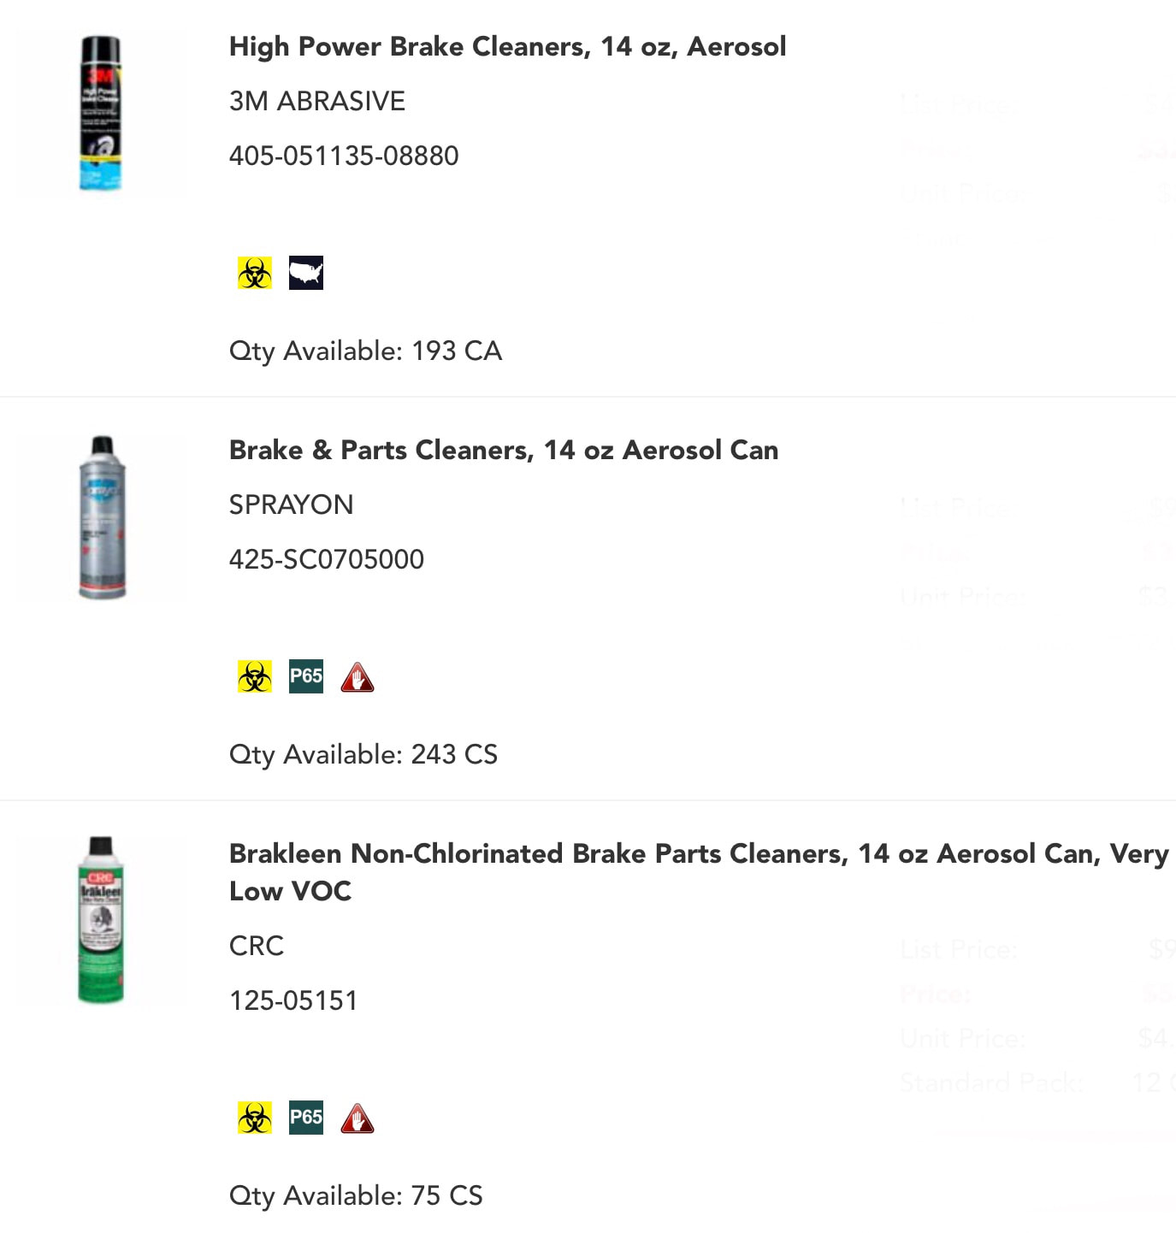The width and height of the screenshot is (1176, 1233).
Task: Open Brakleen Non-Chlorinated Brake Parts Cleaners link
Action: [x=699, y=872]
